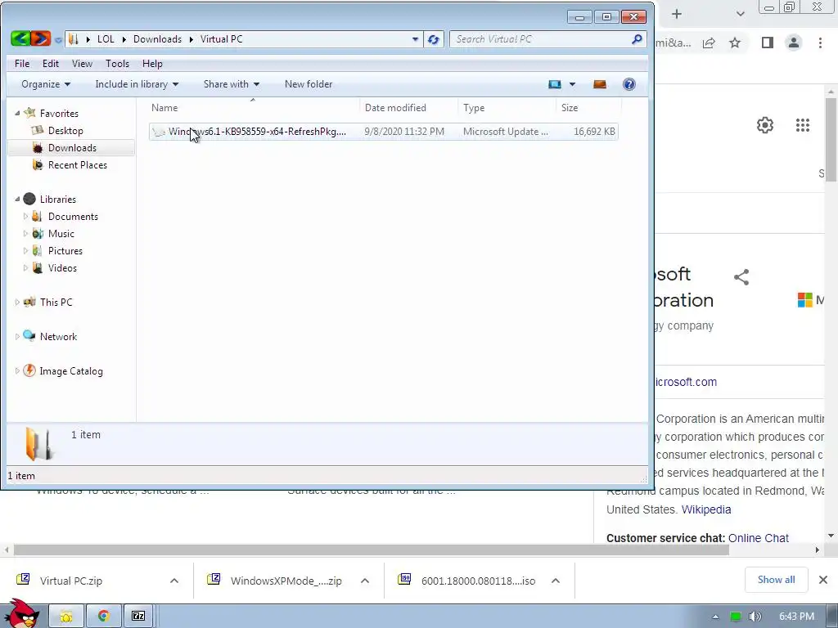The width and height of the screenshot is (838, 628).
Task: Click the green Back arrow in Explorer
Action: 20,38
